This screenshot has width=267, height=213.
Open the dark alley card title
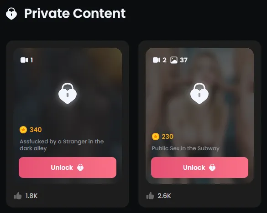(62, 145)
